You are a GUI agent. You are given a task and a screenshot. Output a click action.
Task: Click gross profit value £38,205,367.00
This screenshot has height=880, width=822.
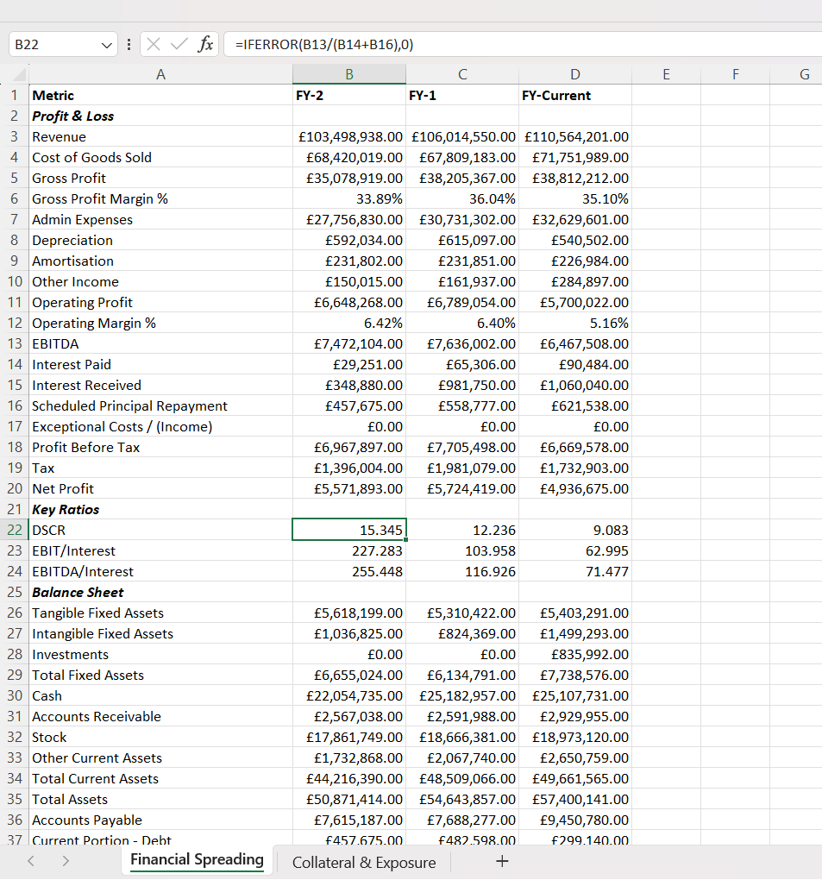pyautogui.click(x=462, y=179)
